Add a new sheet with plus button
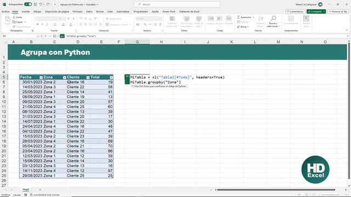This screenshot has height=197, width=351. [40, 190]
